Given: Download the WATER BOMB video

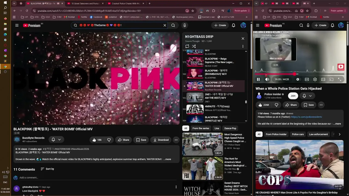Looking at the screenshot, I should click(x=161, y=140).
